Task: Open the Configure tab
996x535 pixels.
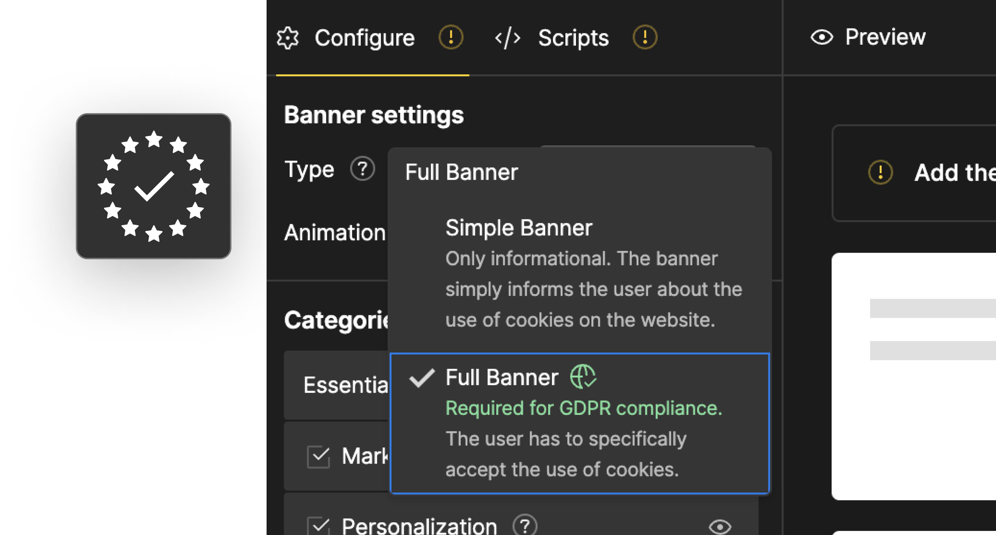Action: coord(365,38)
